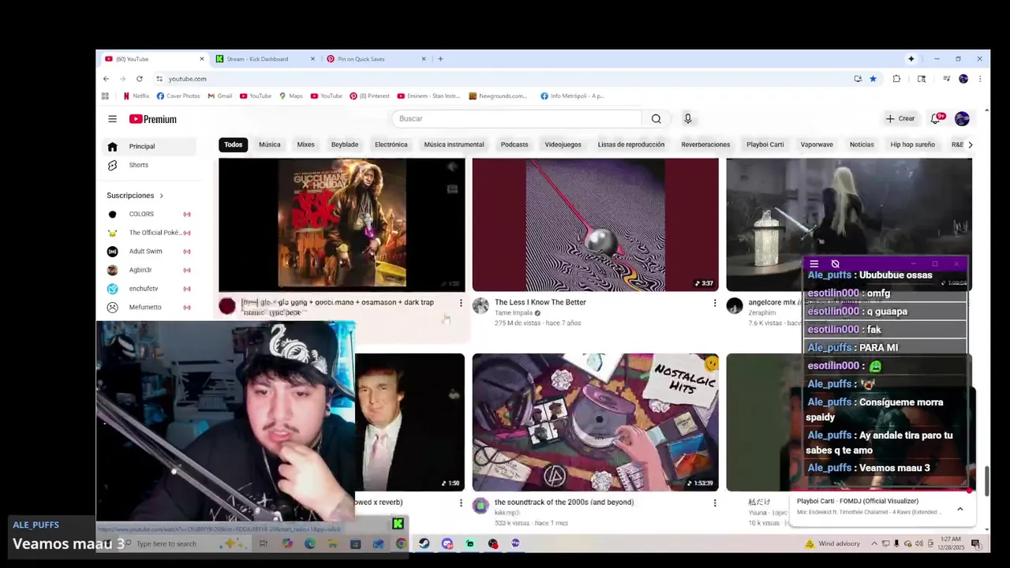Start voice search with the microphone

687,118
